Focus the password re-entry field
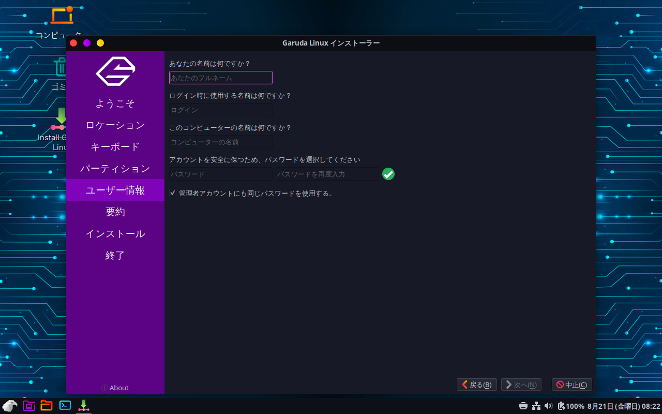This screenshot has width=662, height=414. coord(327,174)
